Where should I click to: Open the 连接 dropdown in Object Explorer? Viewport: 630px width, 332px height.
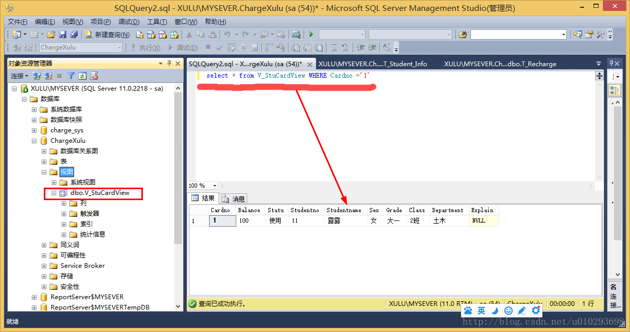(19, 76)
